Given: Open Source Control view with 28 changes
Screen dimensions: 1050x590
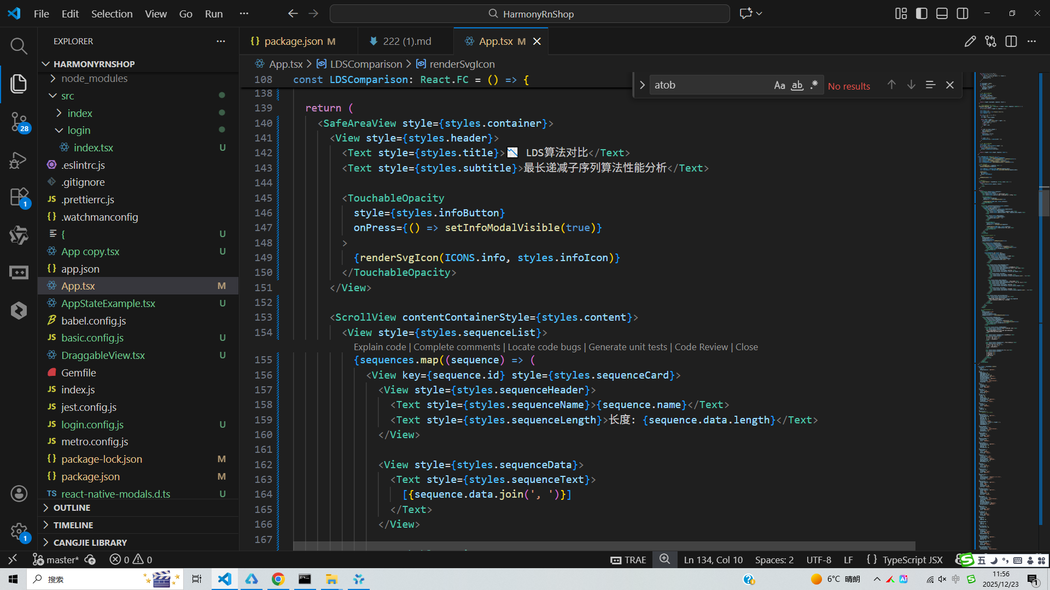Looking at the screenshot, I should click(x=19, y=121).
